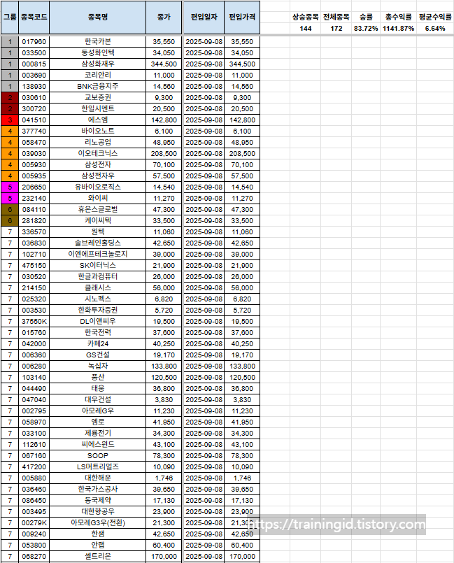Select the 리노공업 stock name cell
The image size is (454, 563).
tap(98, 142)
